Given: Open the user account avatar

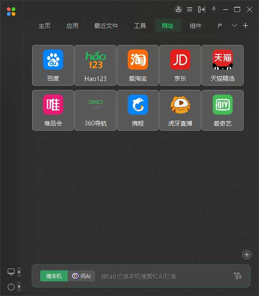Looking at the screenshot, I should (x=179, y=9).
